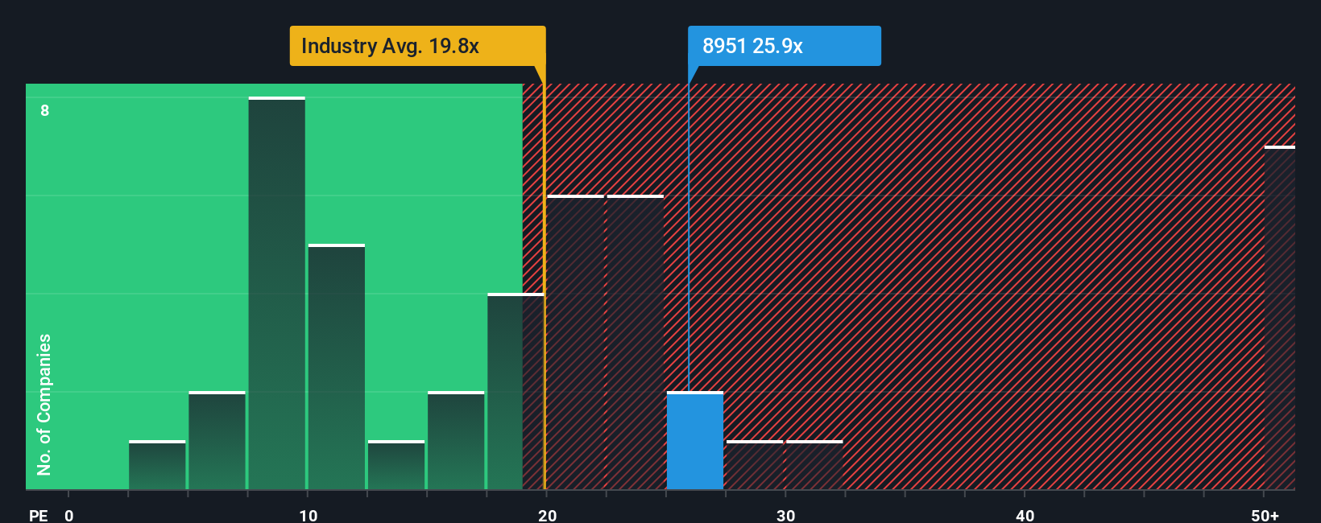
Task: Click the x-axis tick label '0'
Action: (x=69, y=516)
